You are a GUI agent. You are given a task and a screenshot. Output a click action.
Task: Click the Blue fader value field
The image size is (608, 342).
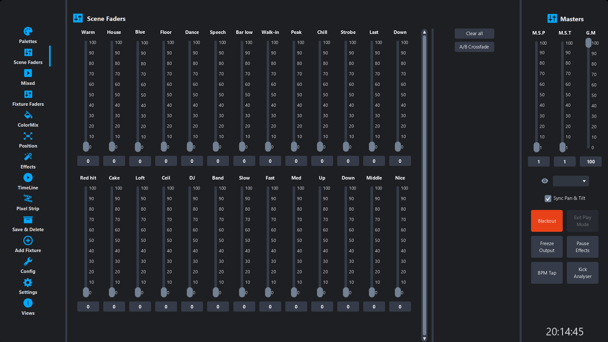click(140, 161)
